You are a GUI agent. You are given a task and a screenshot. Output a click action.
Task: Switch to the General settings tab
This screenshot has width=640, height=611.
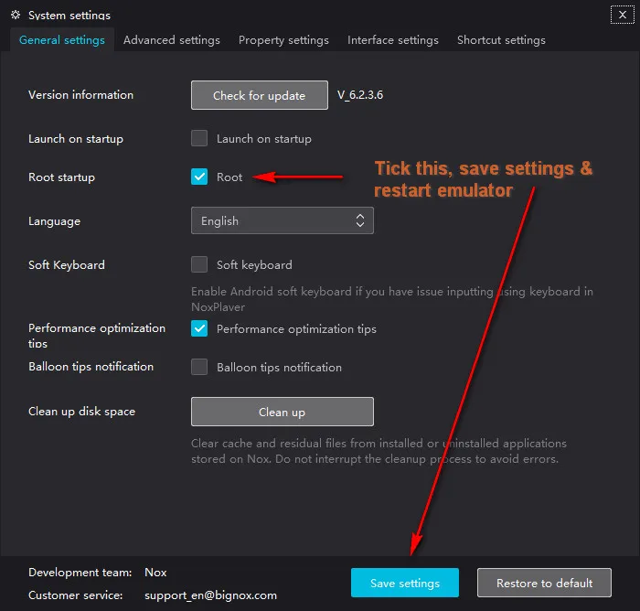click(x=62, y=40)
